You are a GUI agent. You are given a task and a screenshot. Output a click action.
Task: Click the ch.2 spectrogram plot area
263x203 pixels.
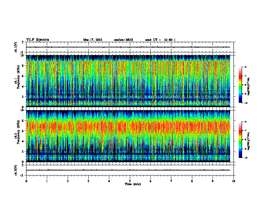tap(128, 136)
